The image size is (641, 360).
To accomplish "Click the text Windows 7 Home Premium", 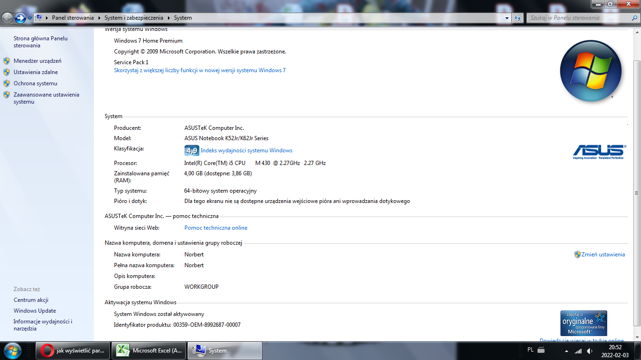I will [148, 41].
